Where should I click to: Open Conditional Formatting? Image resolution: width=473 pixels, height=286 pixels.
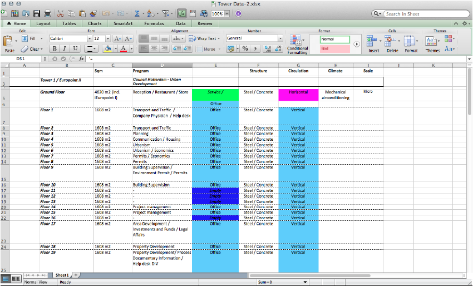pyautogui.click(x=298, y=45)
